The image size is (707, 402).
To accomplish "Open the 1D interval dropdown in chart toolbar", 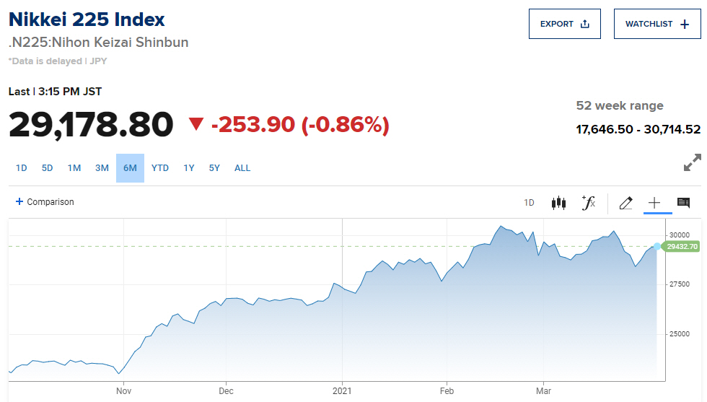I will pyautogui.click(x=529, y=203).
